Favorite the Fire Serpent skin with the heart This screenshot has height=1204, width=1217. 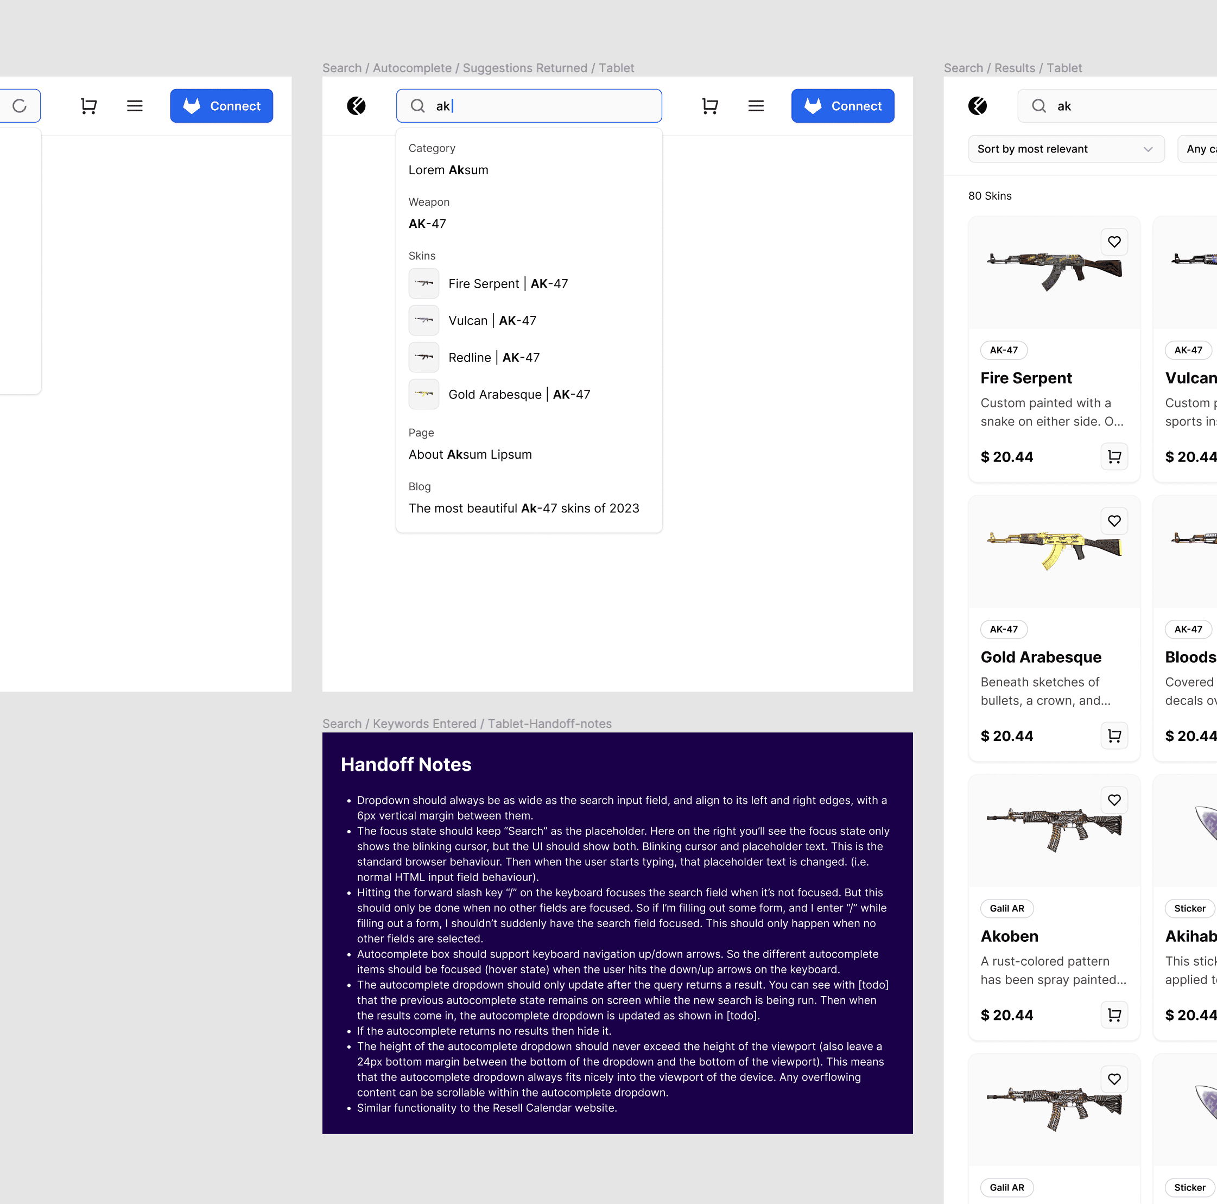click(1114, 242)
